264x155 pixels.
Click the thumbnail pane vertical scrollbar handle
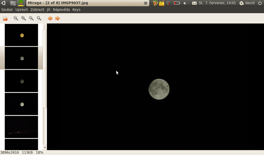click(x=45, y=68)
